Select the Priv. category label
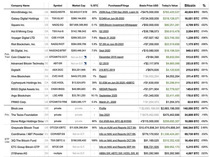Image resolution: width=210 pixels, height=157 pixels. pyautogui.click(x=7, y=115)
